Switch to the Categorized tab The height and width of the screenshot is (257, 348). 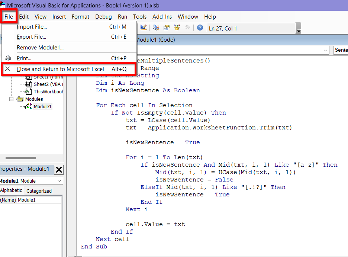pos(39,191)
